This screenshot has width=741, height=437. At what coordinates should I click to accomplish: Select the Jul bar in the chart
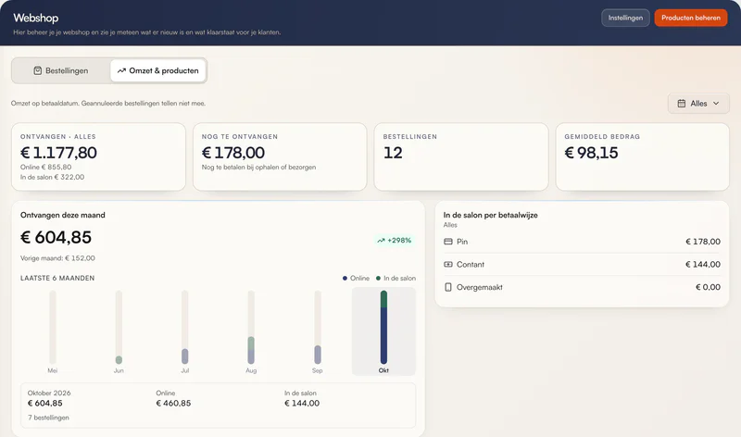point(184,327)
